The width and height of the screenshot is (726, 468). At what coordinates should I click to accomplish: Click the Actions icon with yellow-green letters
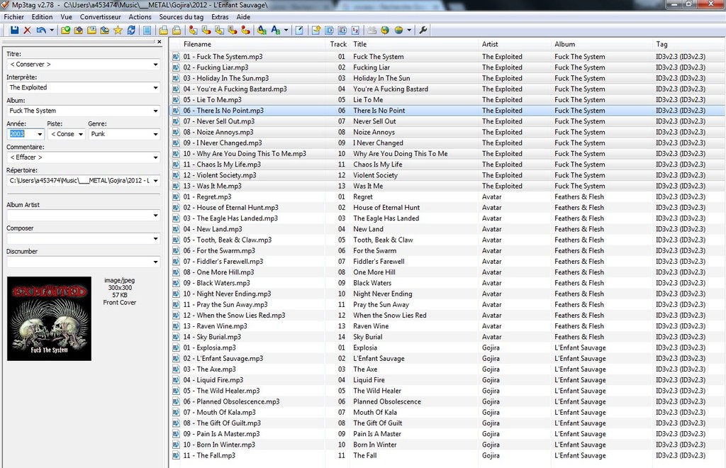click(x=262, y=30)
